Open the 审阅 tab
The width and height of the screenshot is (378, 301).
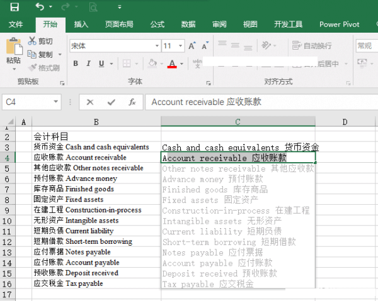click(x=219, y=25)
